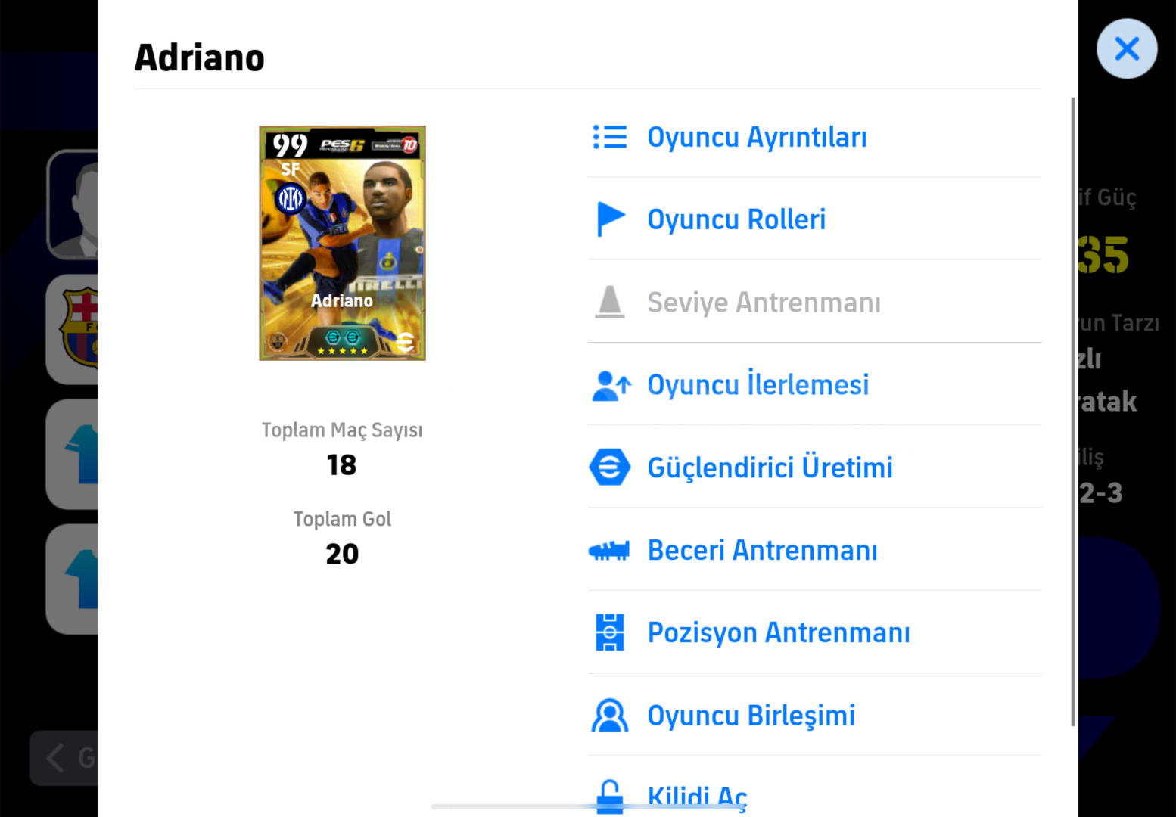Choose Kilidi Aç to unlock player
This screenshot has height=817, width=1176.
814,787
